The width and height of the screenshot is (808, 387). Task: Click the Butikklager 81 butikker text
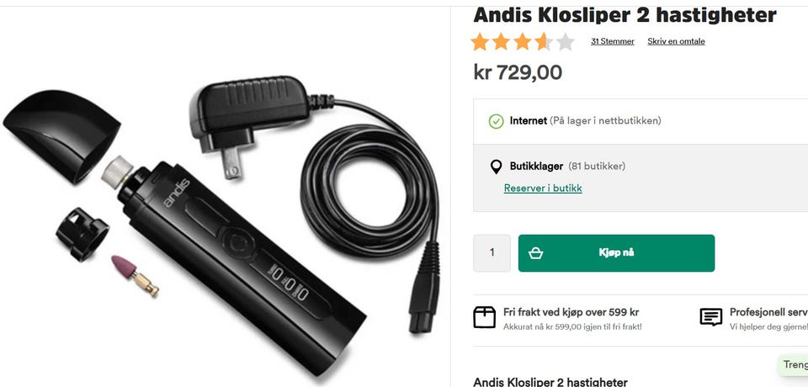click(x=567, y=167)
